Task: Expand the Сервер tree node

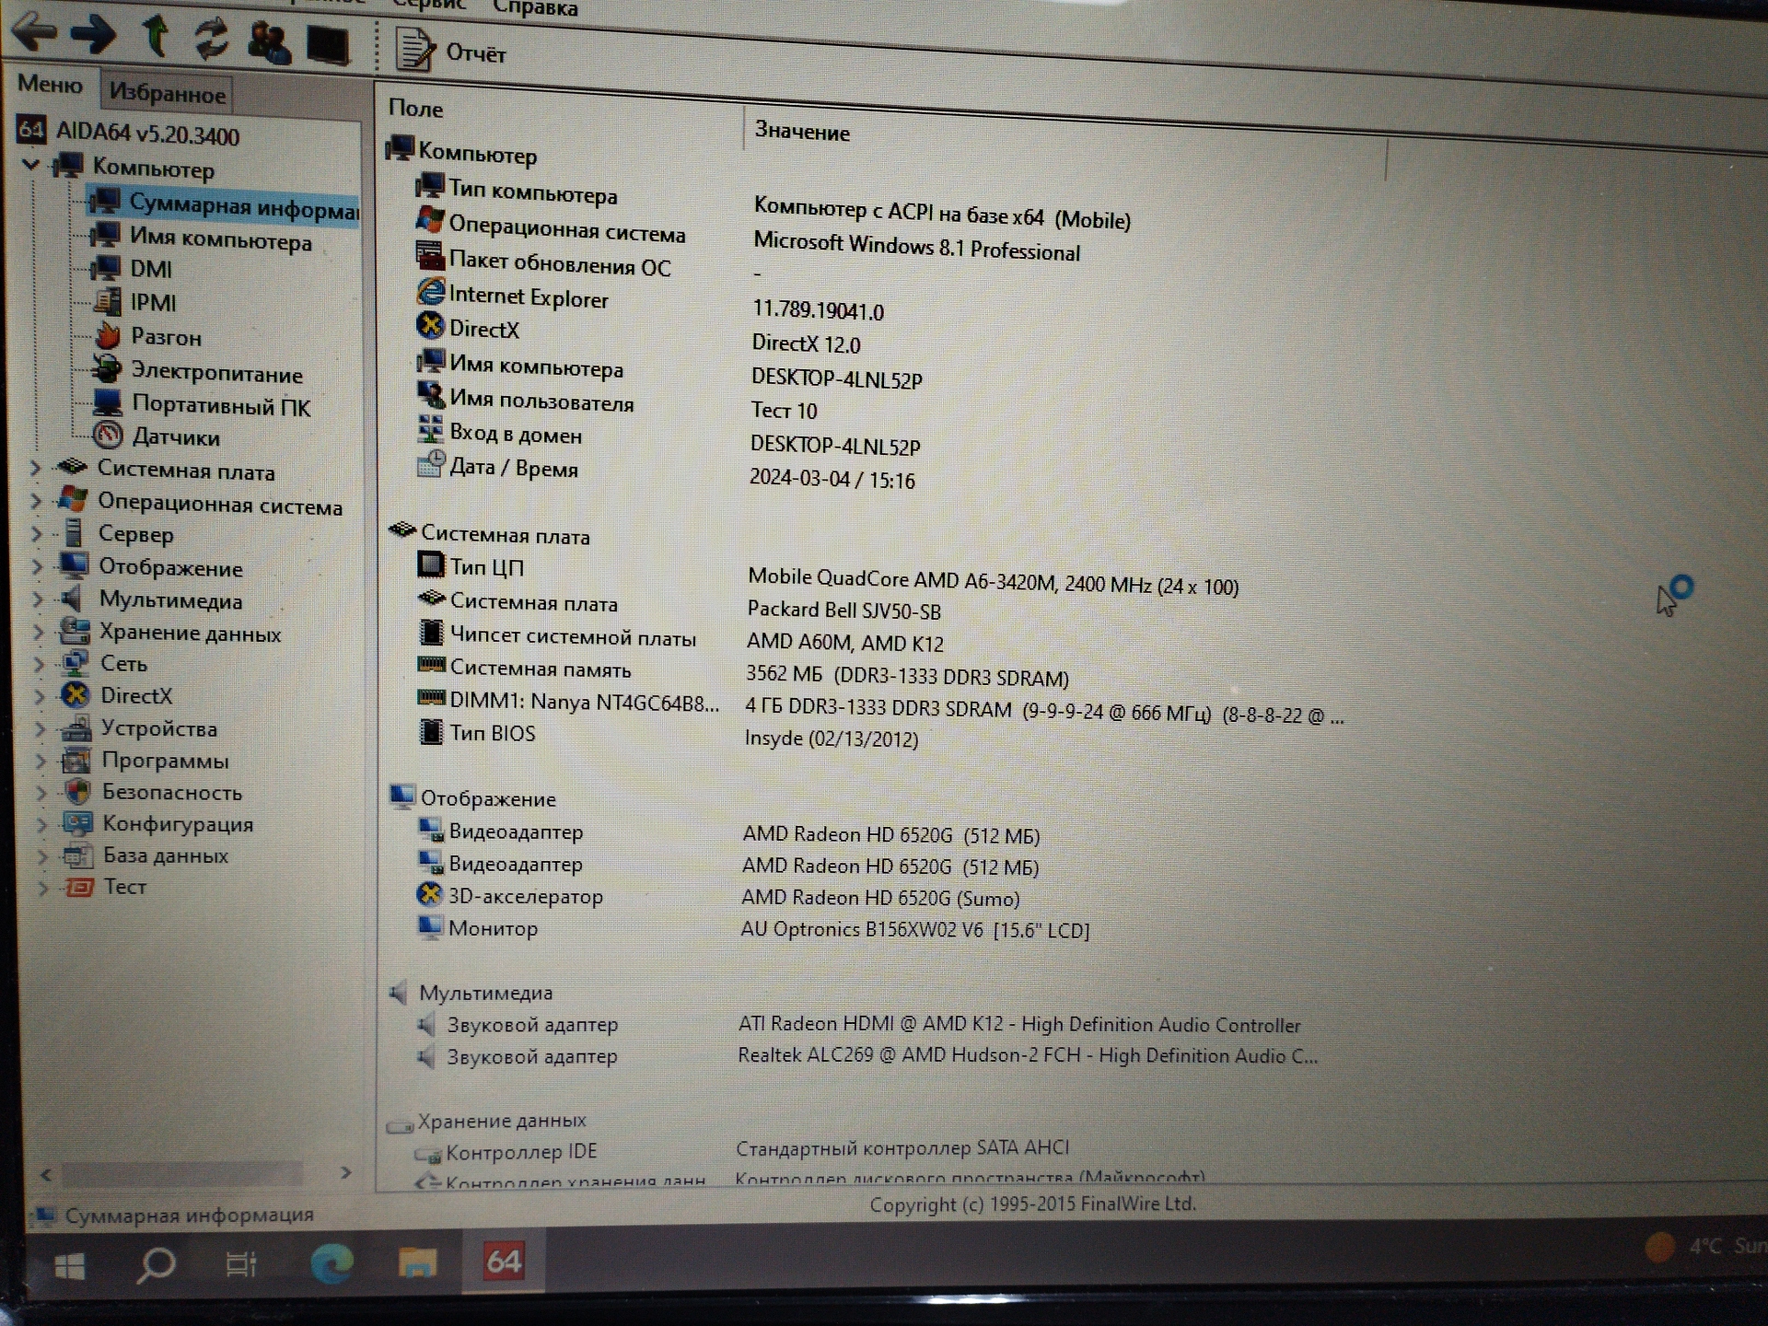Action: click(37, 534)
